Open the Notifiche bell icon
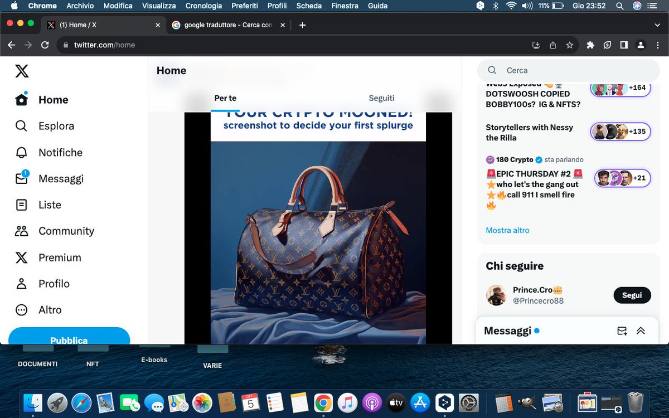 coord(21,152)
